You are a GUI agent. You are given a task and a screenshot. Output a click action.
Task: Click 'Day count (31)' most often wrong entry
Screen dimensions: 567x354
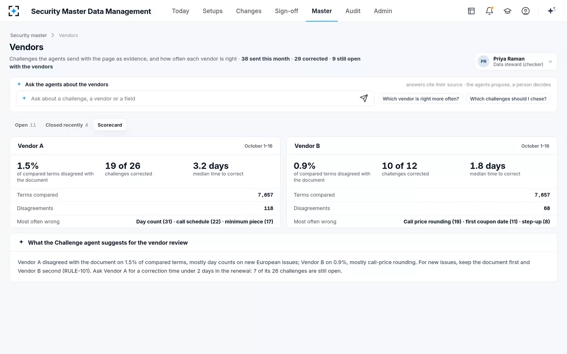point(154,221)
